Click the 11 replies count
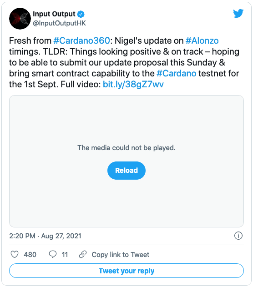The height and width of the screenshot is (287, 253). click(x=65, y=255)
